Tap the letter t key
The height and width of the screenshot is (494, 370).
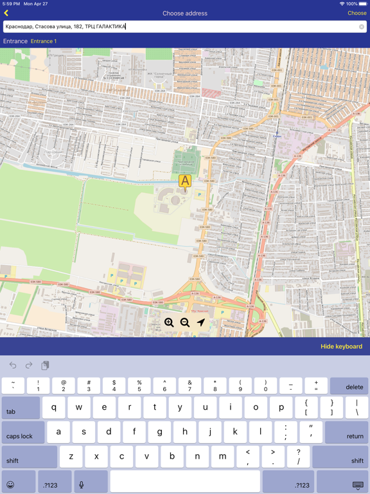coord(155,408)
